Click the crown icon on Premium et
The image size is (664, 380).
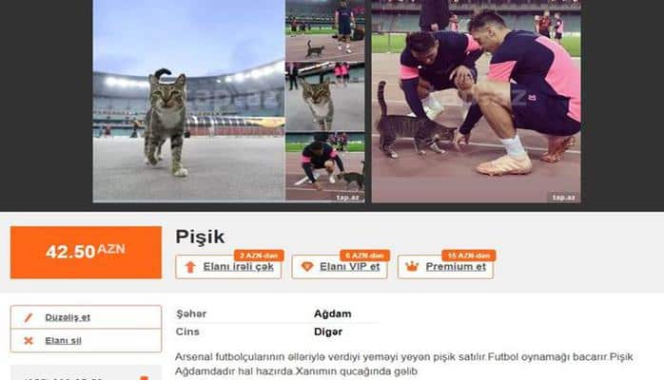(x=412, y=267)
